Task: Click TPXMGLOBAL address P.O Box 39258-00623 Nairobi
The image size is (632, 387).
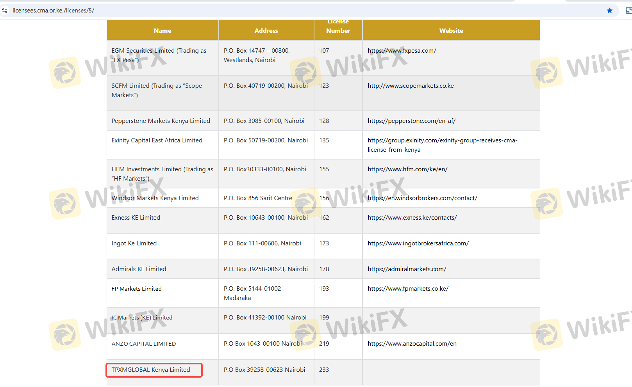Action: tap(264, 370)
